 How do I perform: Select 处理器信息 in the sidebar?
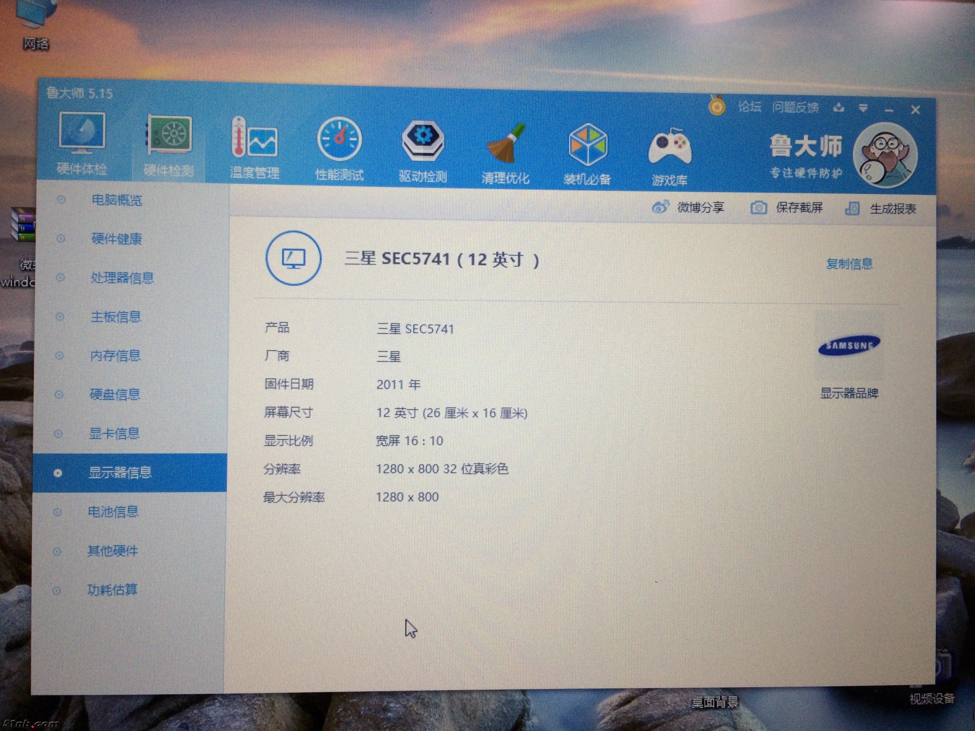122,278
